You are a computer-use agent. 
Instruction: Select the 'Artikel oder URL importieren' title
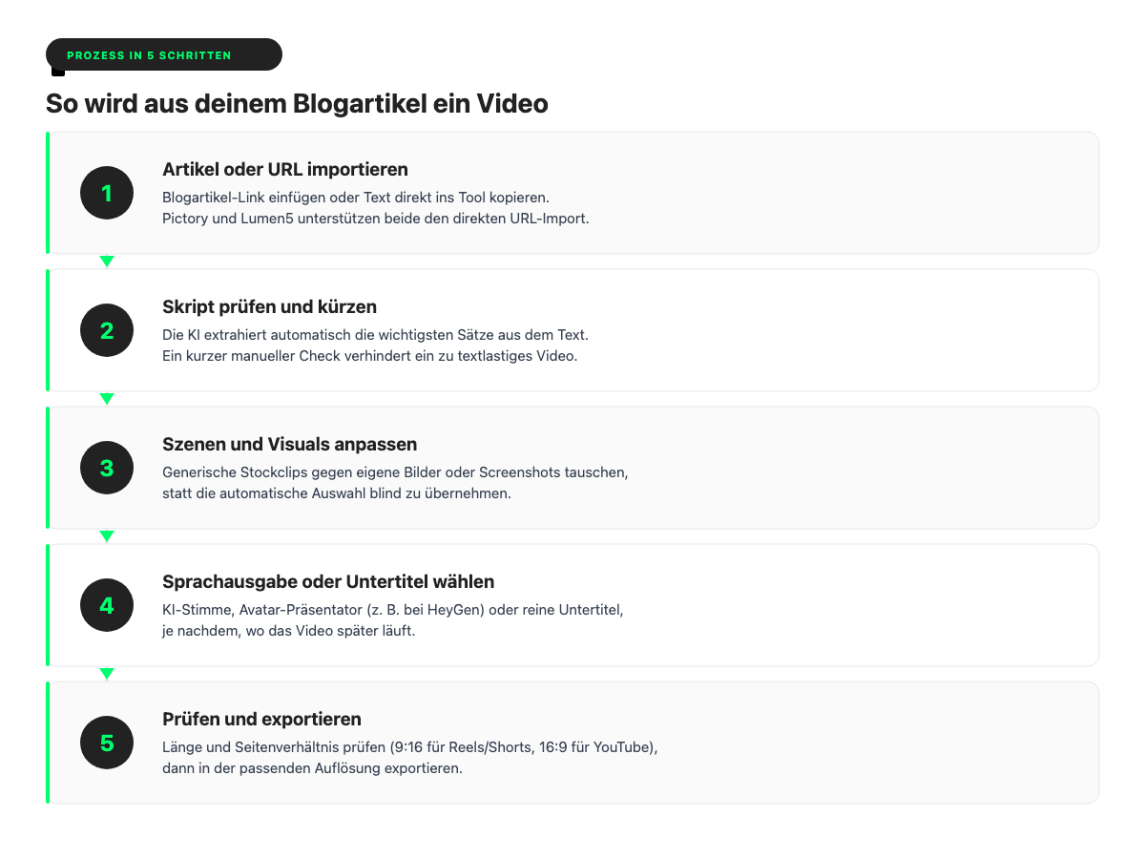click(285, 169)
